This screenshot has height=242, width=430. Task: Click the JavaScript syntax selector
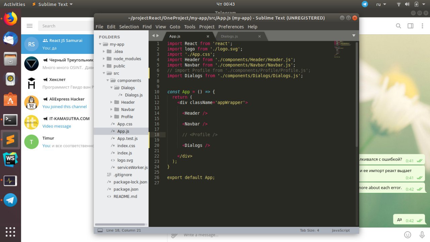(341, 231)
